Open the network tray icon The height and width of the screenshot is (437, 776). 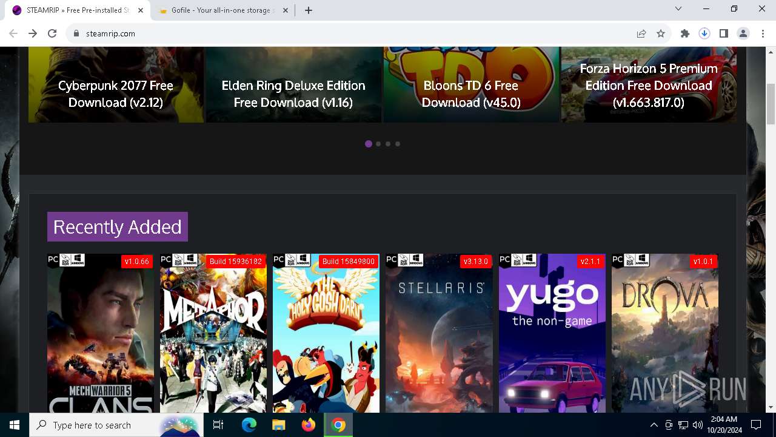tap(683, 425)
